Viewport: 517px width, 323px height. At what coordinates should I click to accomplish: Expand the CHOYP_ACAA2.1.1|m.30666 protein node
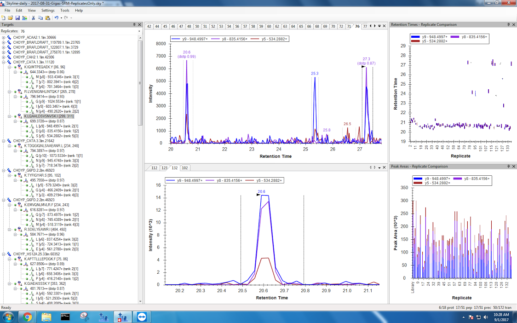4,37
